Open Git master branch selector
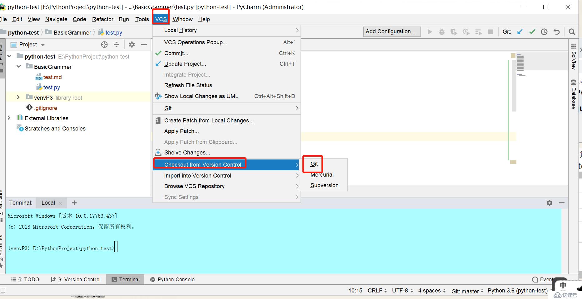 pyautogui.click(x=467, y=291)
